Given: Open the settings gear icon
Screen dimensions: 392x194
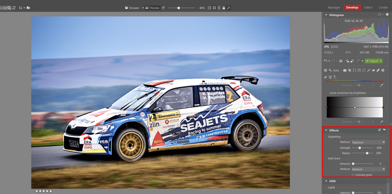Looking at the screenshot, I should tap(383, 70).
